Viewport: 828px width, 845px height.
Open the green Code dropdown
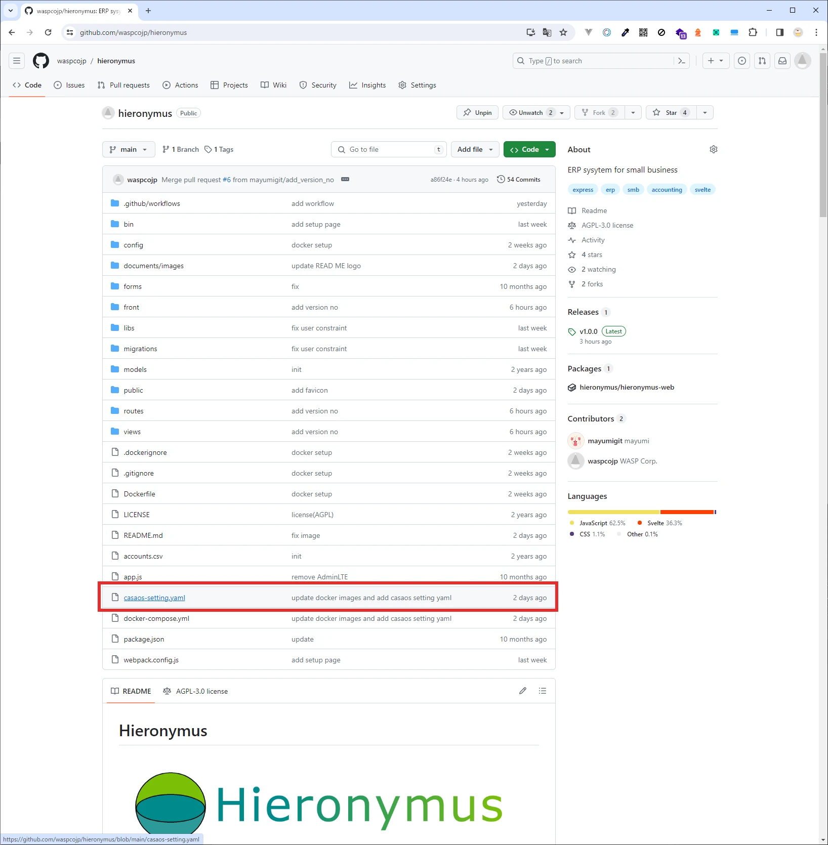click(529, 149)
